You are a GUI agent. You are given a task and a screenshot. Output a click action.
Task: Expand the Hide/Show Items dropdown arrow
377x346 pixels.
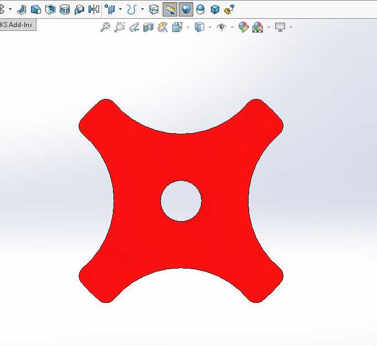coord(233,27)
